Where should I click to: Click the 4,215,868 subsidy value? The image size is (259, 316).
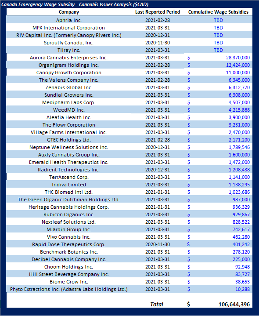(x=239, y=110)
